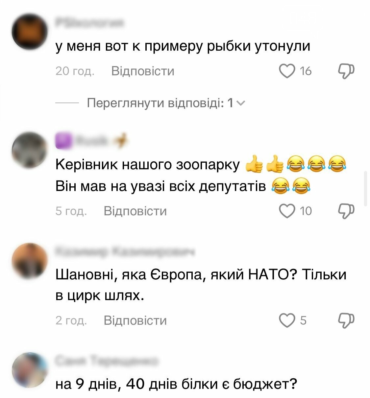Dislike the "Керівник нашого зоопарку" comment

(346, 211)
